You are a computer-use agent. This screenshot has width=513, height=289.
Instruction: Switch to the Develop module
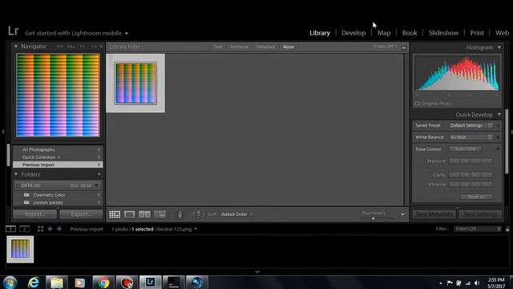point(353,33)
